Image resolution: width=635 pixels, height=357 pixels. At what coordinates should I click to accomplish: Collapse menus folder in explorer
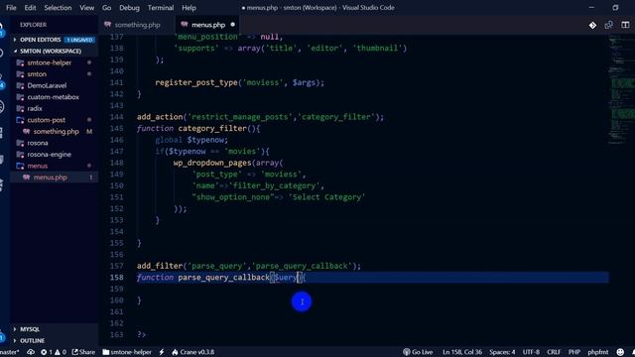[38, 166]
